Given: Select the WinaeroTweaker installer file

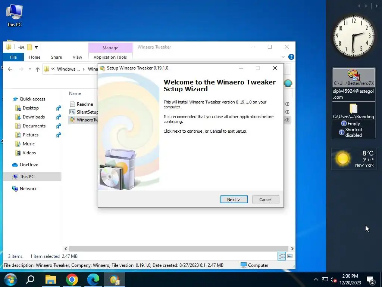Looking at the screenshot, I should coord(84,120).
